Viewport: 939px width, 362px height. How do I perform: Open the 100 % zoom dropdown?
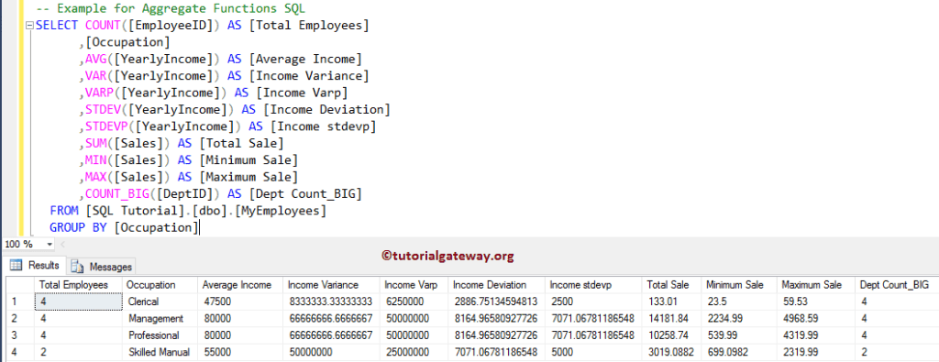click(x=50, y=244)
